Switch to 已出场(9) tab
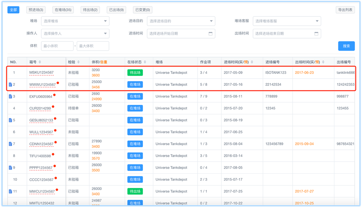The width and height of the screenshot is (362, 207). pyautogui.click(x=116, y=10)
